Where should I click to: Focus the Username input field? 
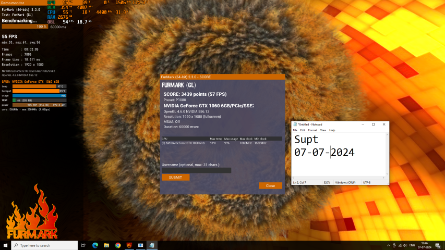pos(196,170)
